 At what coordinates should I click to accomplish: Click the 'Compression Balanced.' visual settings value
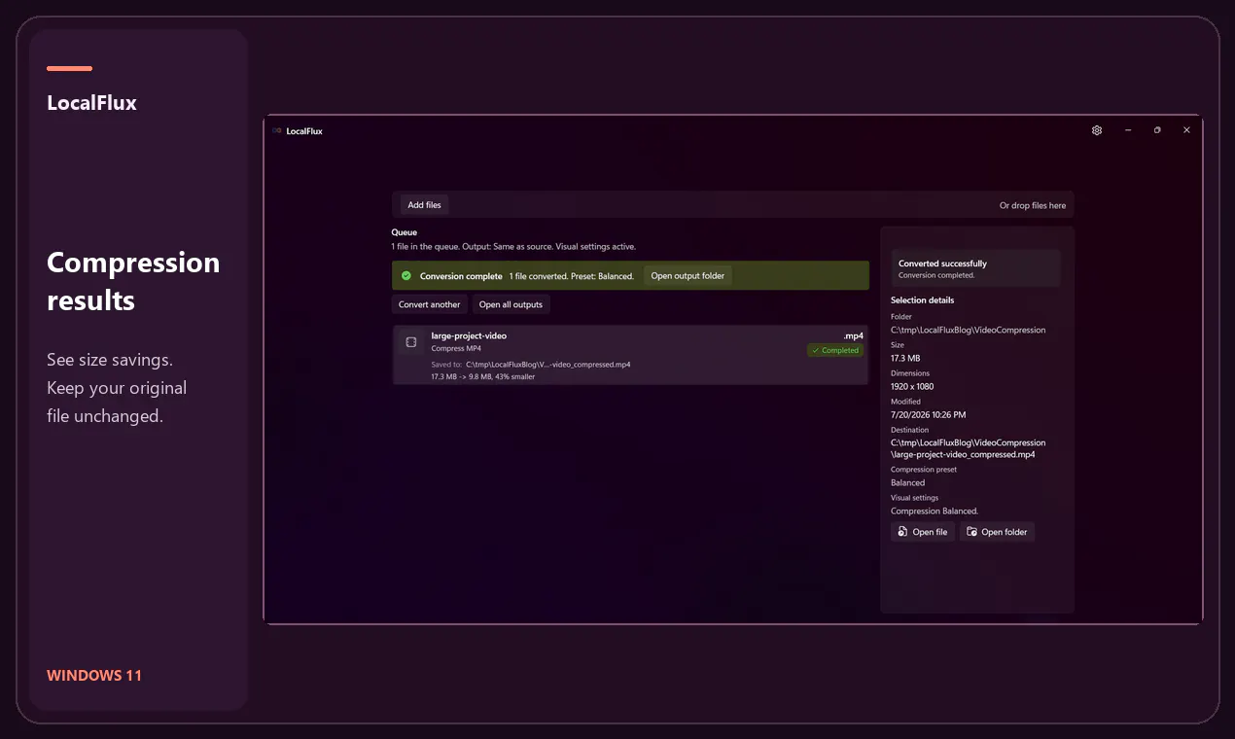[935, 510]
